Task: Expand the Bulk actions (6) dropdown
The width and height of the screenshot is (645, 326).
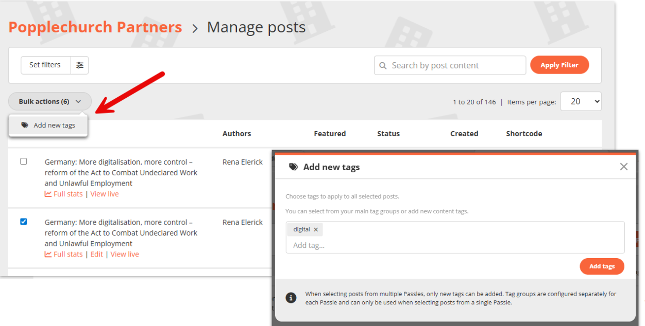Action: pyautogui.click(x=50, y=102)
